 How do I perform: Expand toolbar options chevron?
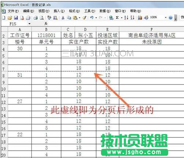pyautogui.click(x=176, y=18)
